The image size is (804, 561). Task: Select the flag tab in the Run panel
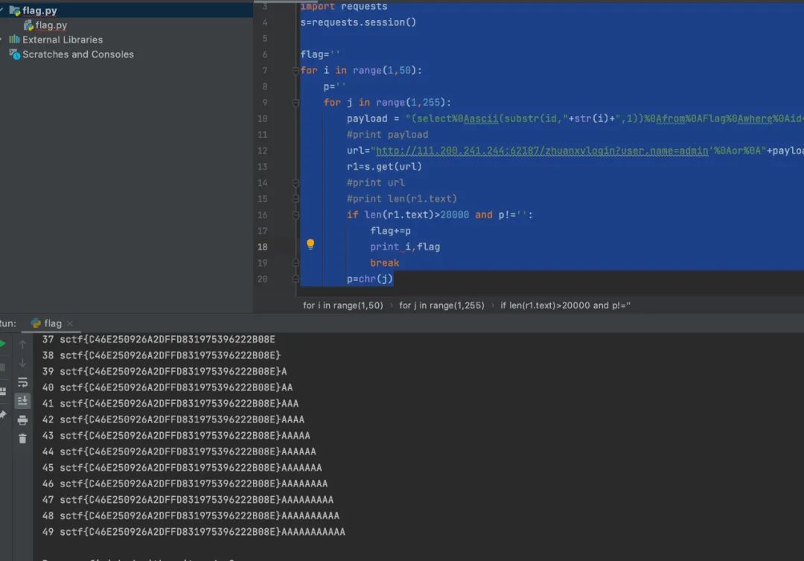pyautogui.click(x=53, y=323)
